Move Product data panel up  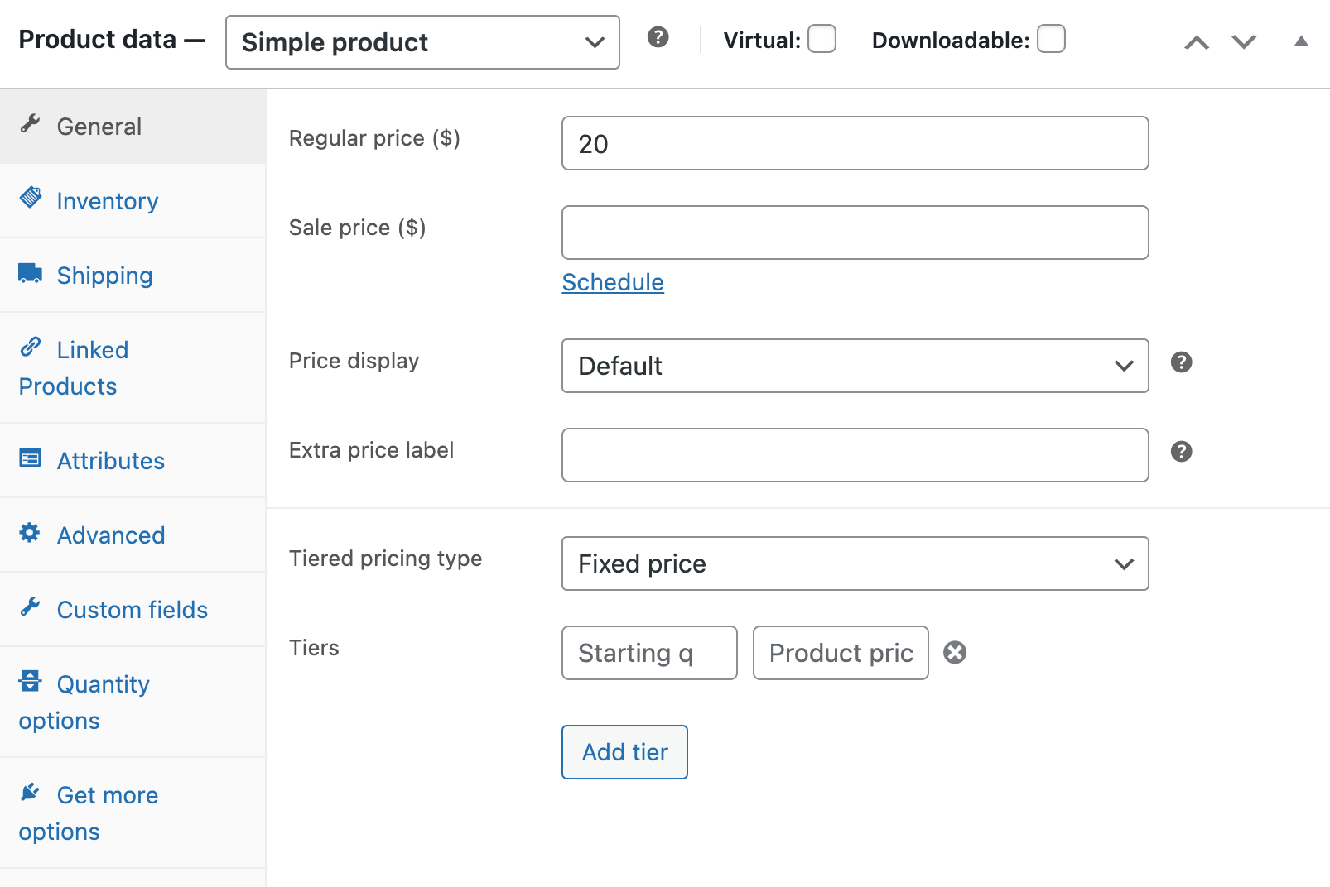pos(1196,42)
